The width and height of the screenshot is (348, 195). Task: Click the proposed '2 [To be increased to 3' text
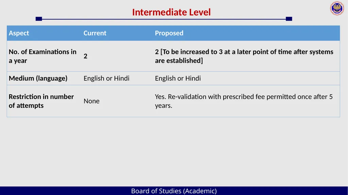(x=244, y=56)
